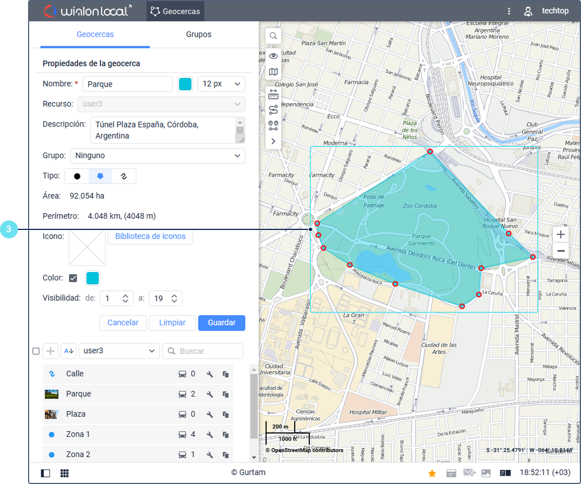Toggle the Color checkbox
The image size is (581, 484).
coord(73,278)
